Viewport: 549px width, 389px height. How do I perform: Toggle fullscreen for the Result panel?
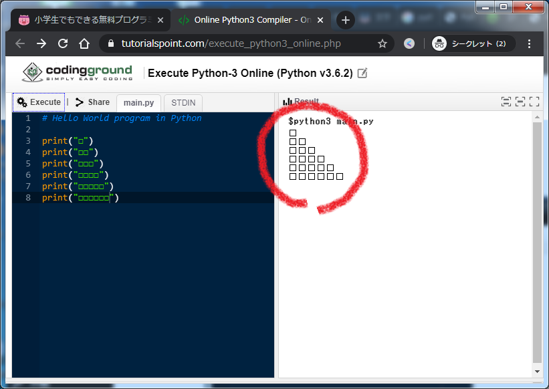click(534, 102)
